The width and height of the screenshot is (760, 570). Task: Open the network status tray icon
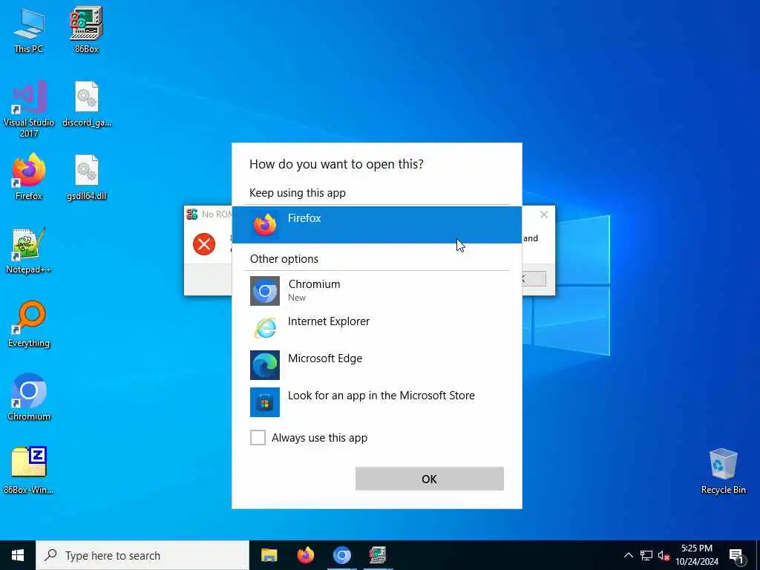pos(646,555)
